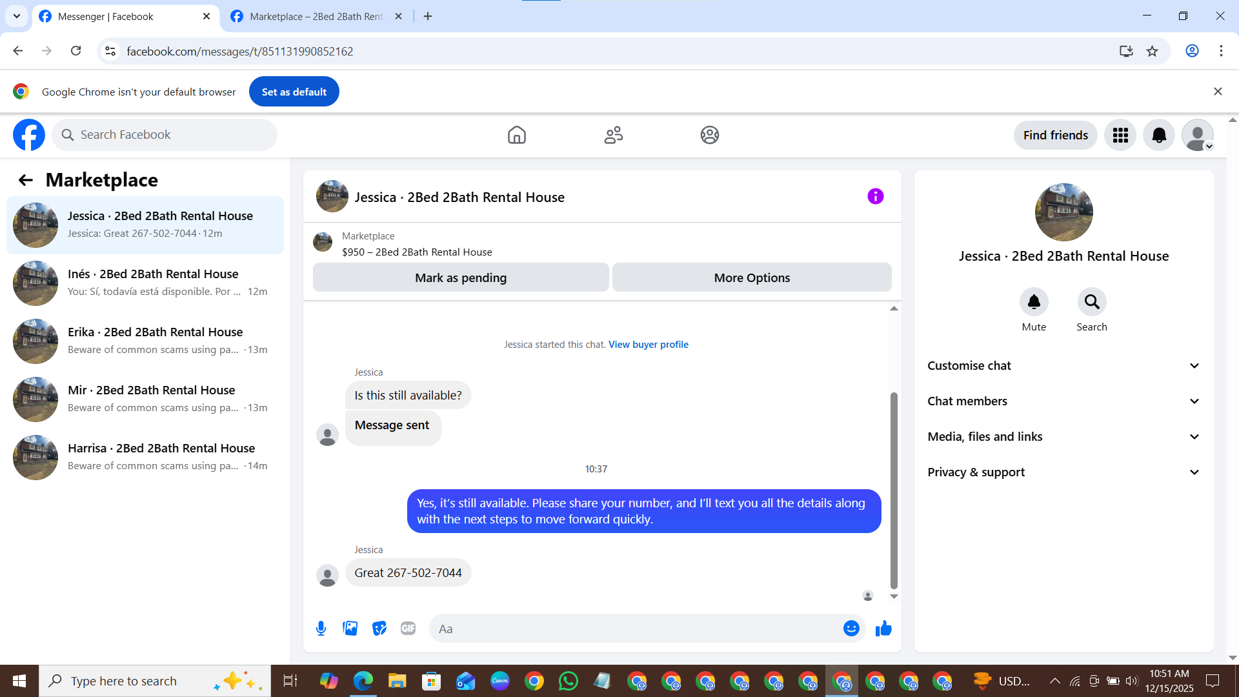The width and height of the screenshot is (1239, 697).
Task: Click Mark as pending button
Action: 461,278
